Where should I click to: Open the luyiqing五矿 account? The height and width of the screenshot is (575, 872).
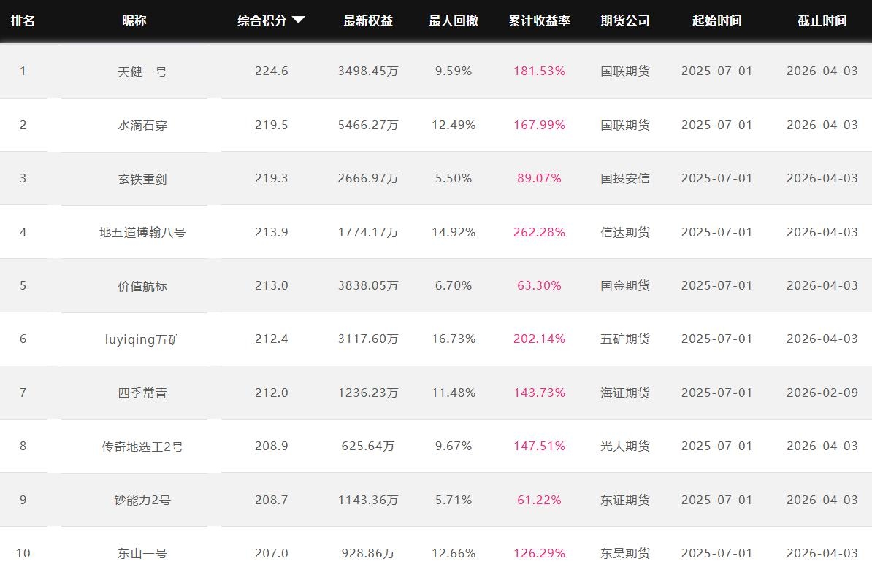(x=142, y=339)
